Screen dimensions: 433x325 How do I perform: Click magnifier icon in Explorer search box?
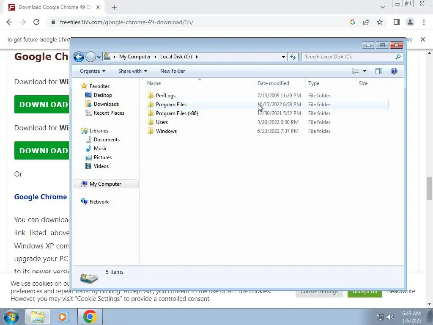(x=398, y=57)
